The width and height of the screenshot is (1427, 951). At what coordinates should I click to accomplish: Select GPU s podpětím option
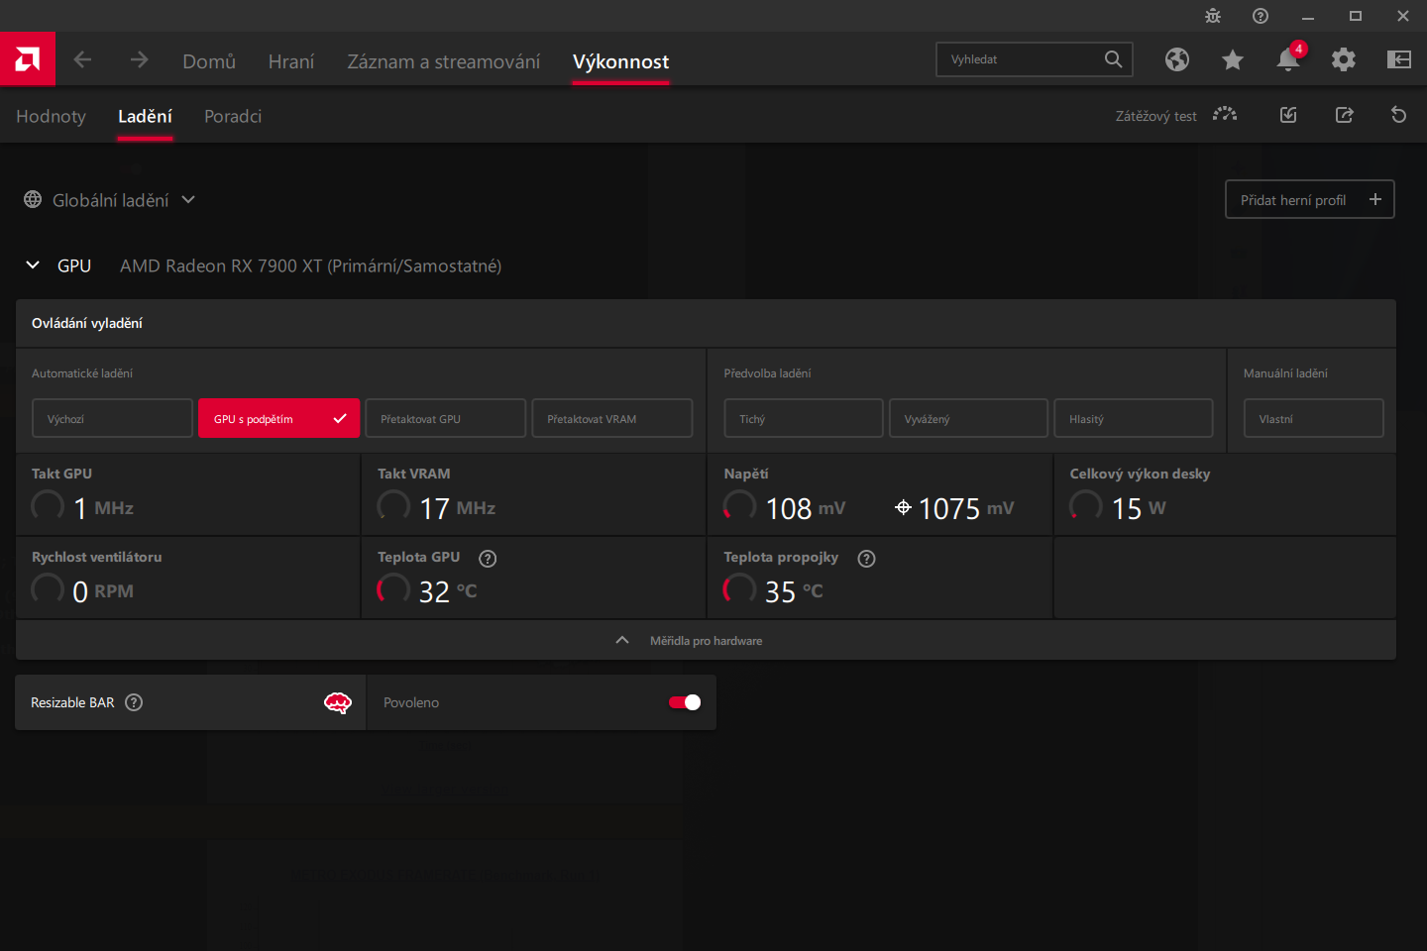click(x=278, y=418)
